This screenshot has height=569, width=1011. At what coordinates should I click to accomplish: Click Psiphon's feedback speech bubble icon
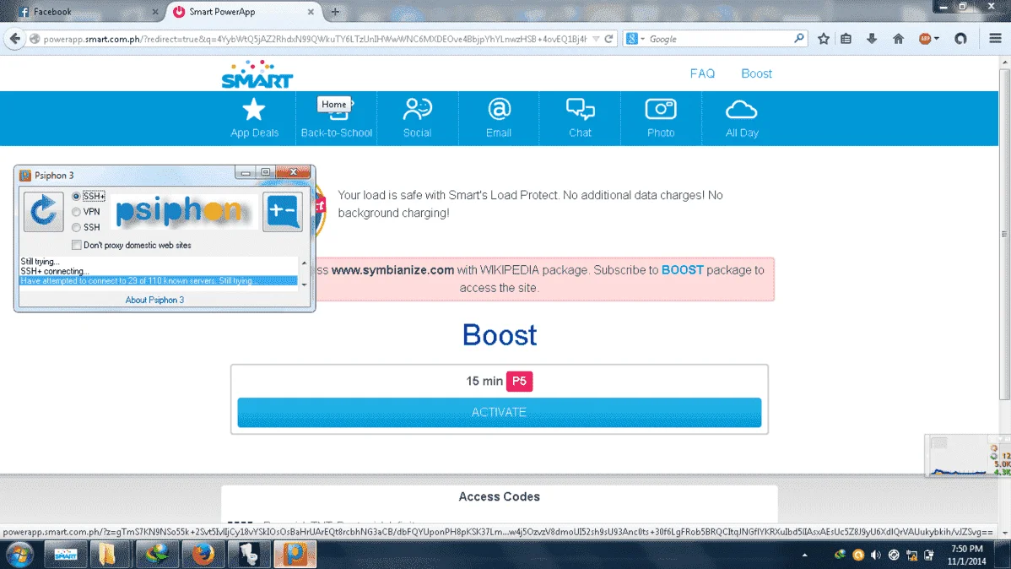(283, 212)
